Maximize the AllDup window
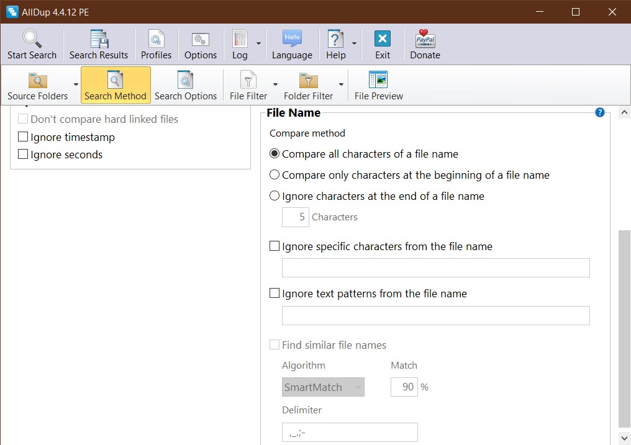Screen dimensions: 631x445 tap(576, 12)
